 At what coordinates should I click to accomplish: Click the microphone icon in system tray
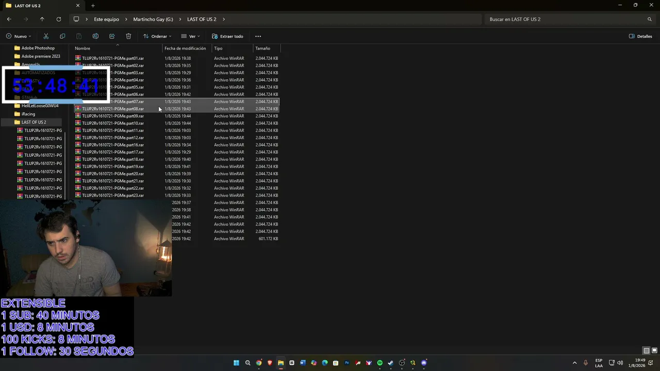[x=585, y=363]
